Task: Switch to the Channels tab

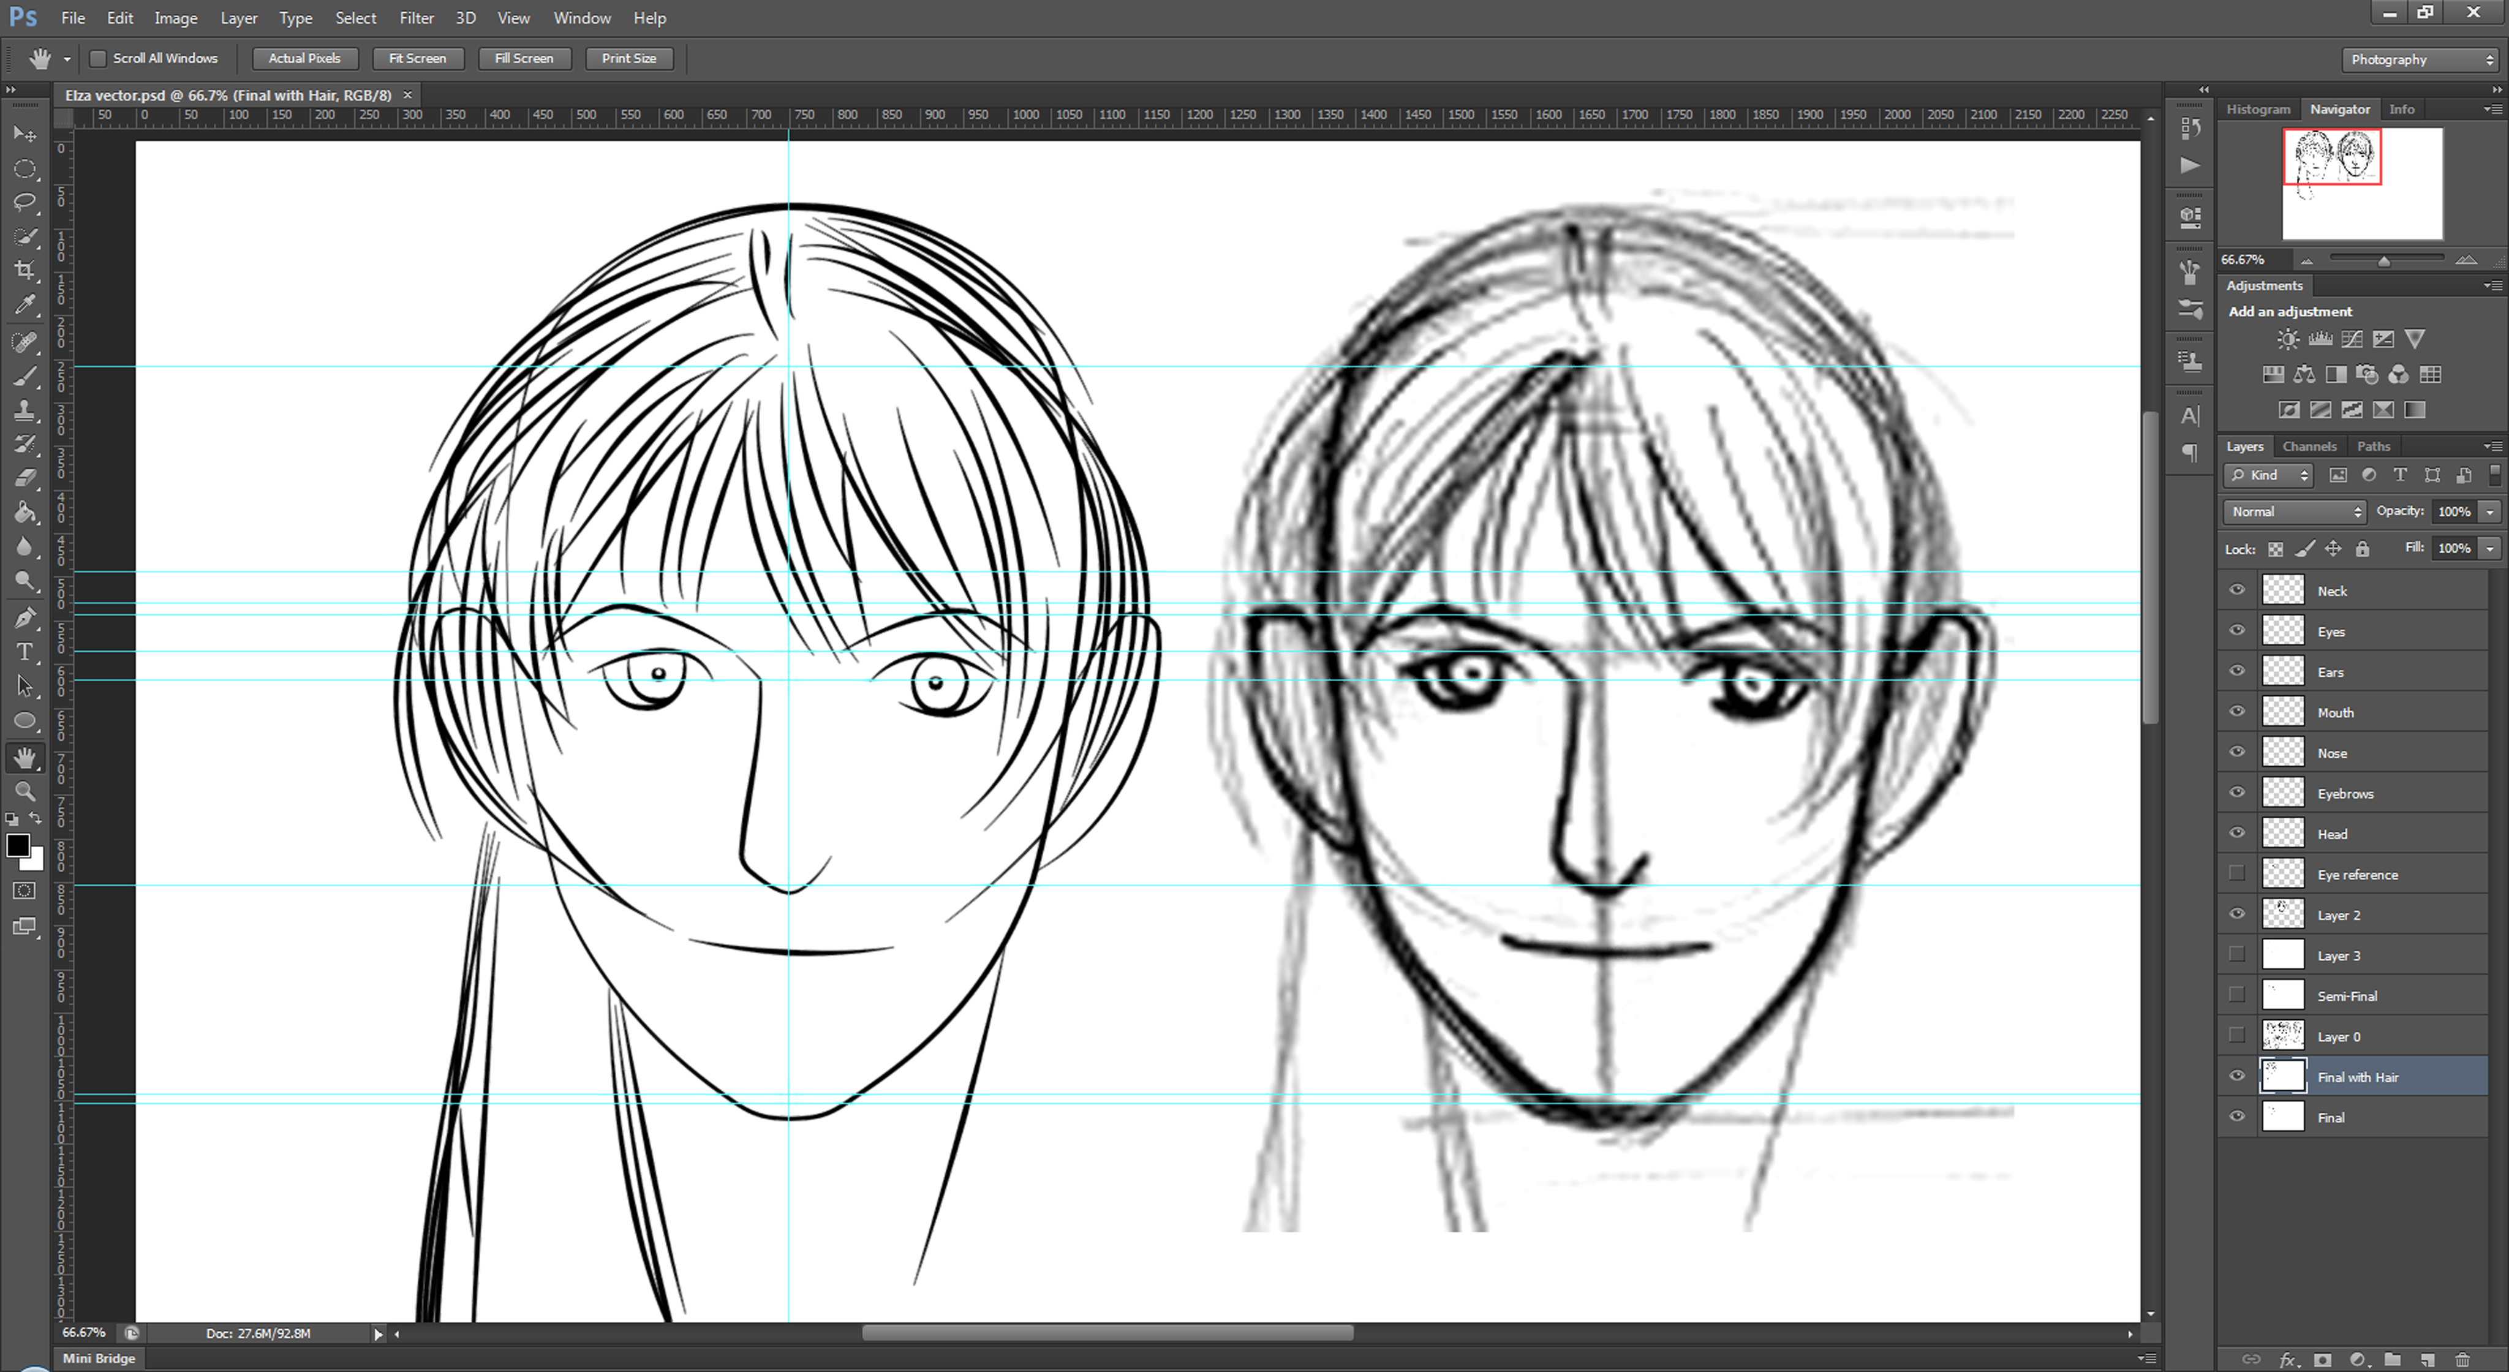Action: tap(2308, 446)
